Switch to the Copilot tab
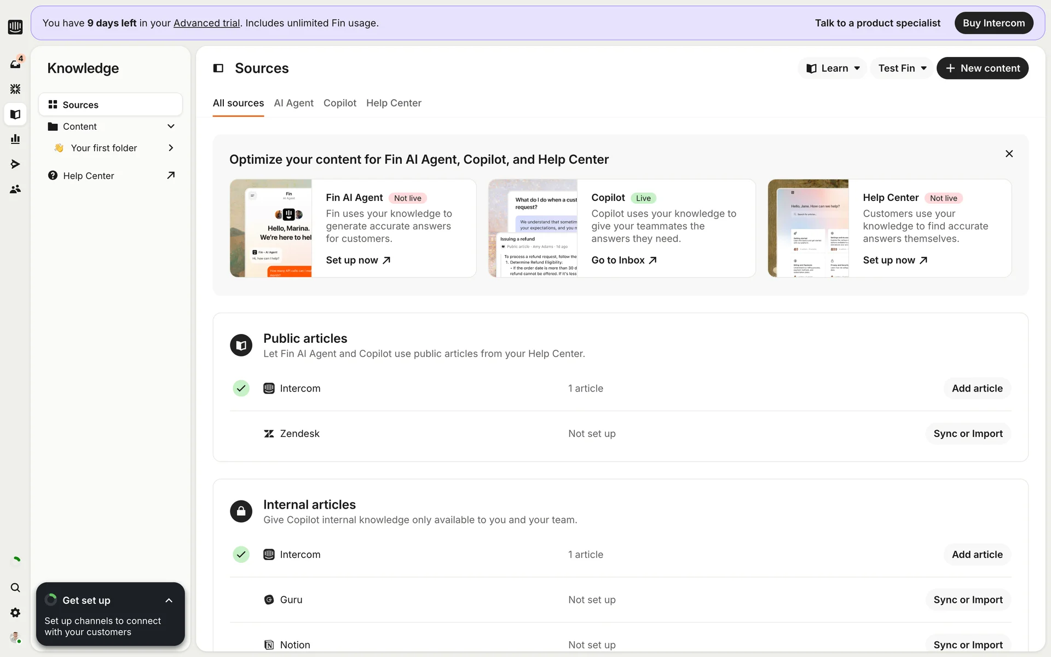 pyautogui.click(x=339, y=103)
